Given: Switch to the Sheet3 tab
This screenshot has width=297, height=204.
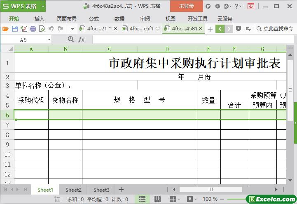Looking at the screenshot, I should [x=101, y=190].
